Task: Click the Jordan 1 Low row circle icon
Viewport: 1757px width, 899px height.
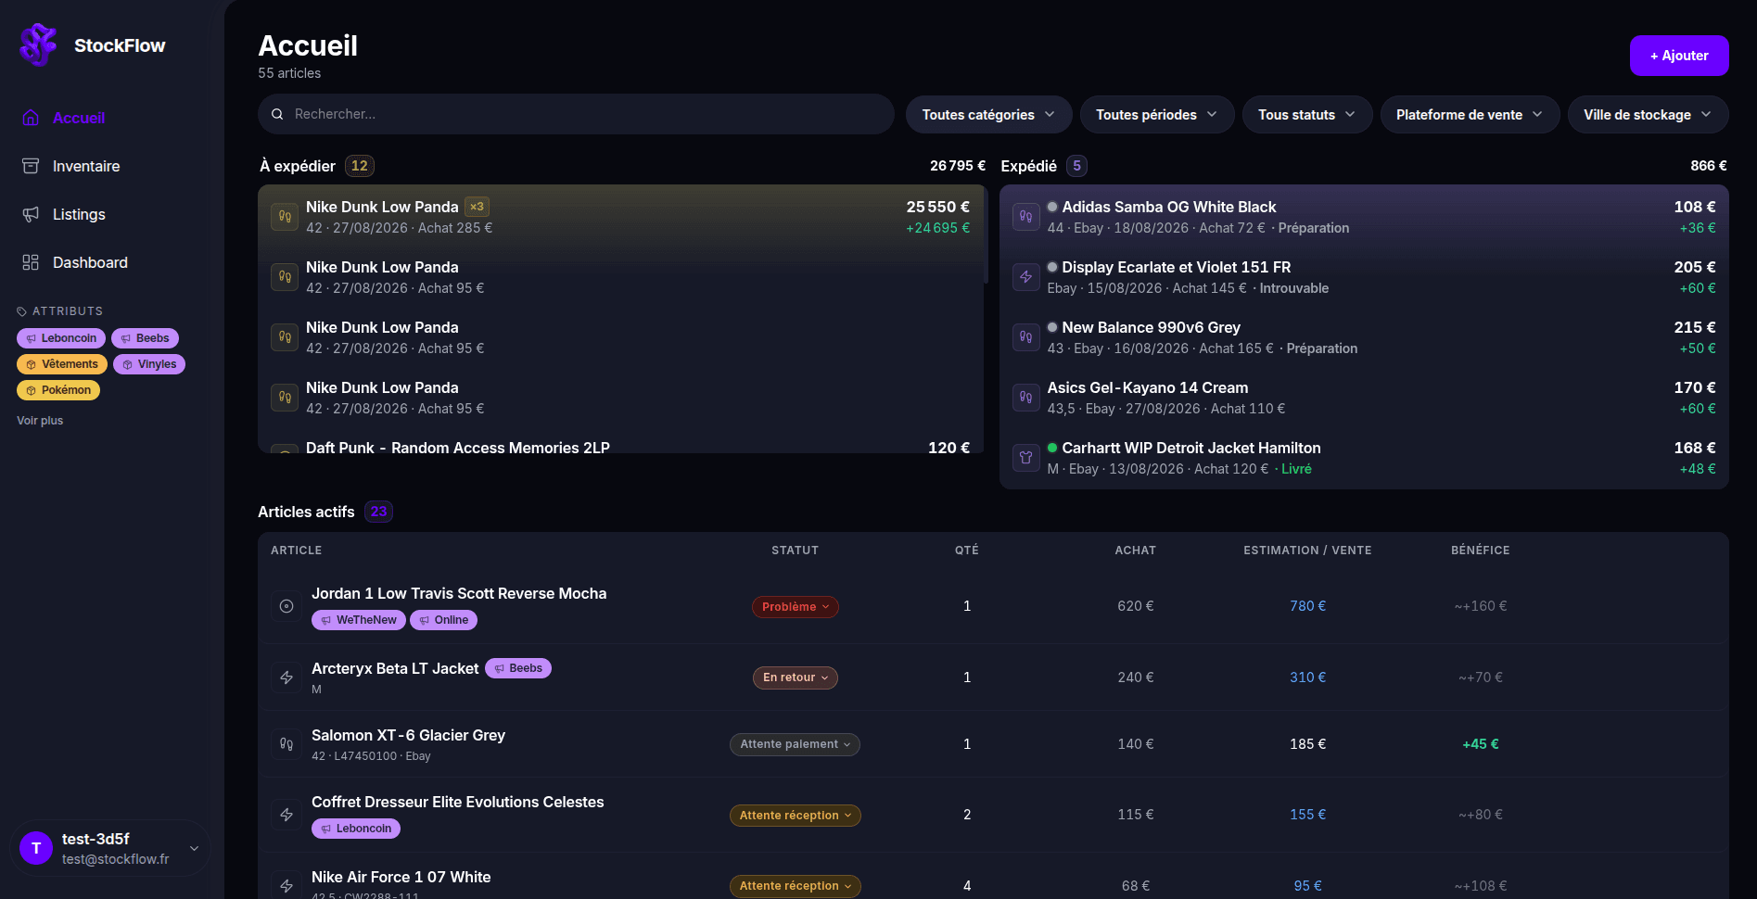Action: coord(286,606)
